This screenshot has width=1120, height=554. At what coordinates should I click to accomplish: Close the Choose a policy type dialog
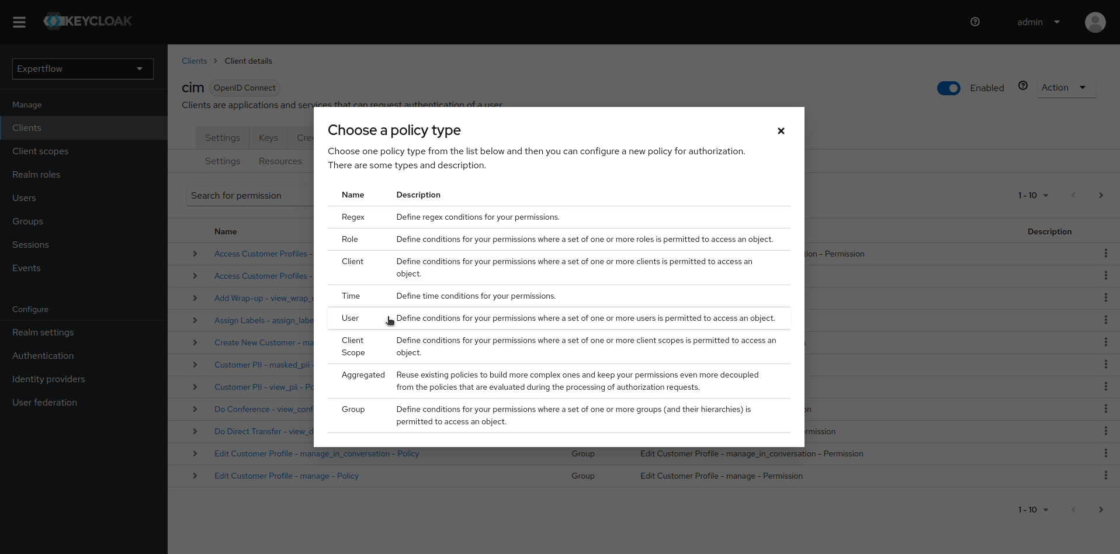(781, 131)
